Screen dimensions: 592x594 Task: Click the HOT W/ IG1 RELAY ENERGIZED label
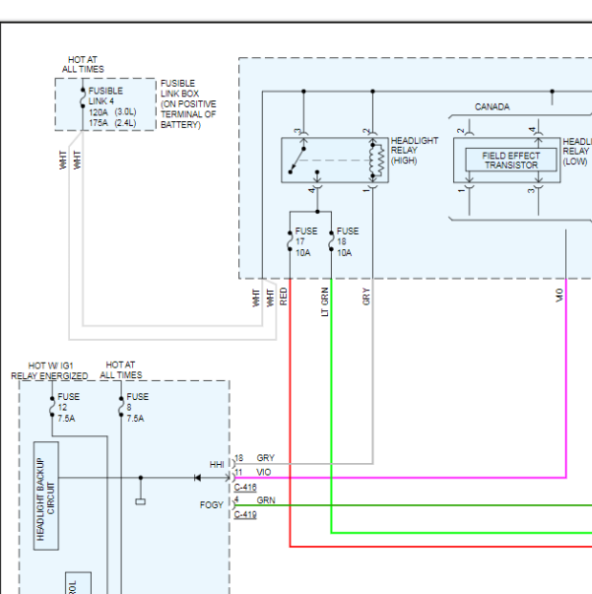[49, 370]
